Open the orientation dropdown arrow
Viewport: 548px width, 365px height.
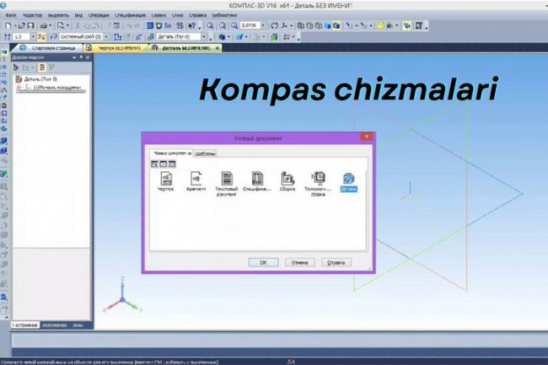coord(292,26)
